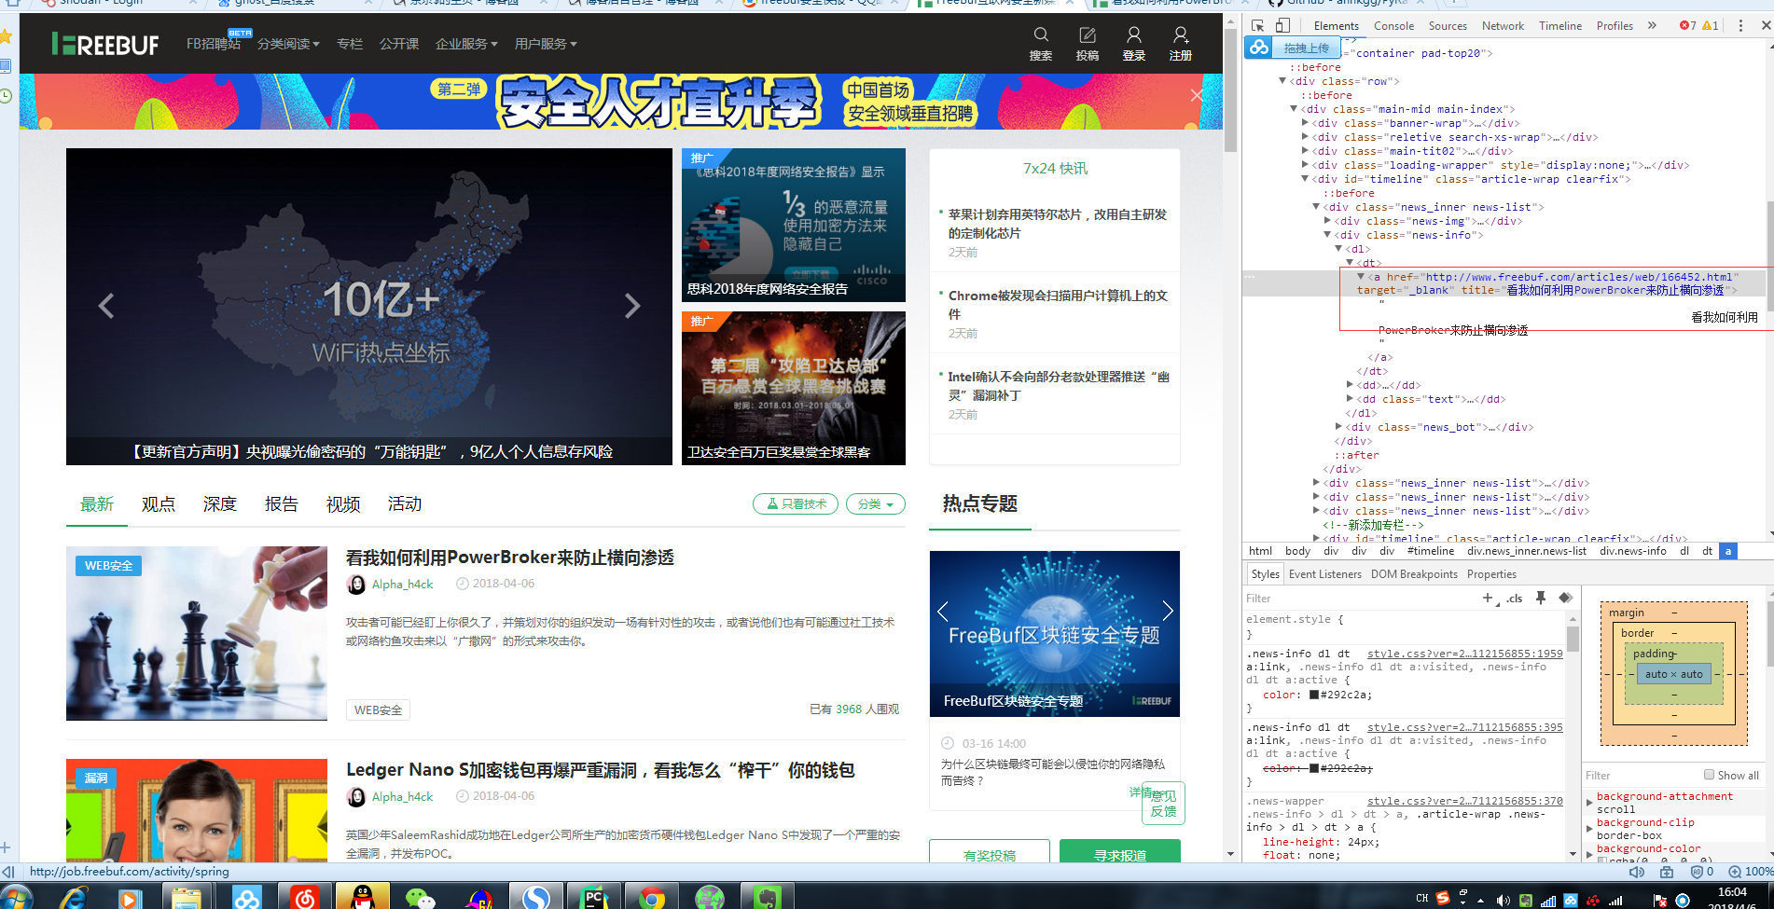Click the 只看技术 filter button

click(x=796, y=503)
